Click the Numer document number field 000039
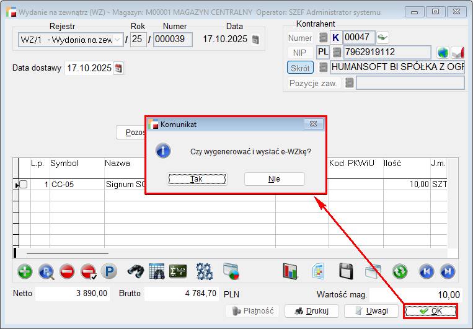This screenshot has height=329, width=473. (x=173, y=40)
